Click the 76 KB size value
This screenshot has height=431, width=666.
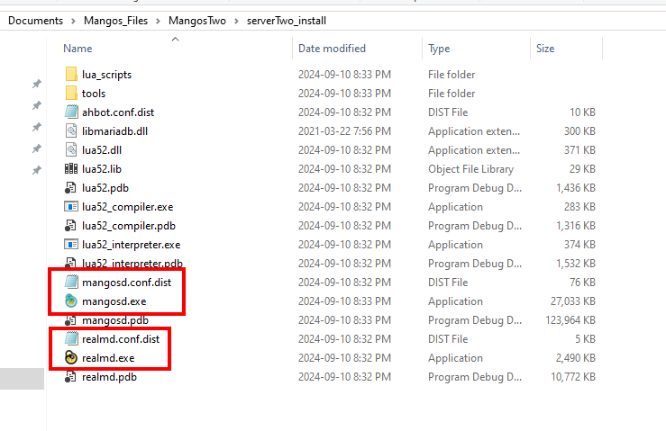(582, 283)
